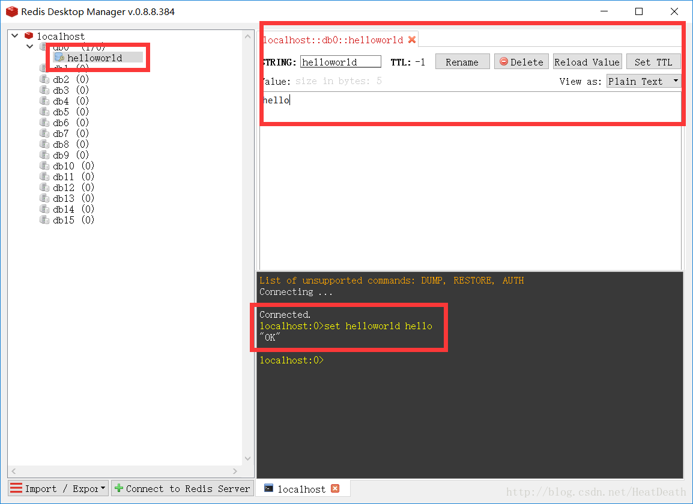The image size is (693, 504).
Task: Click the db4 database icon
Action: tap(44, 101)
